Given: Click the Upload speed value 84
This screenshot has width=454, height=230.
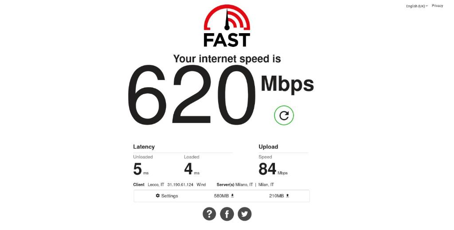Looking at the screenshot, I should [x=267, y=169].
